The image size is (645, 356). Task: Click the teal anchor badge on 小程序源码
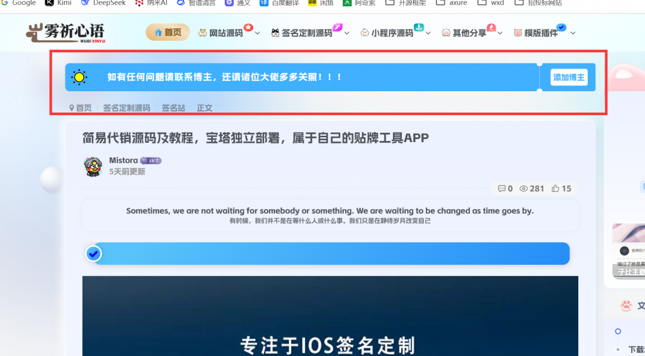(419, 27)
